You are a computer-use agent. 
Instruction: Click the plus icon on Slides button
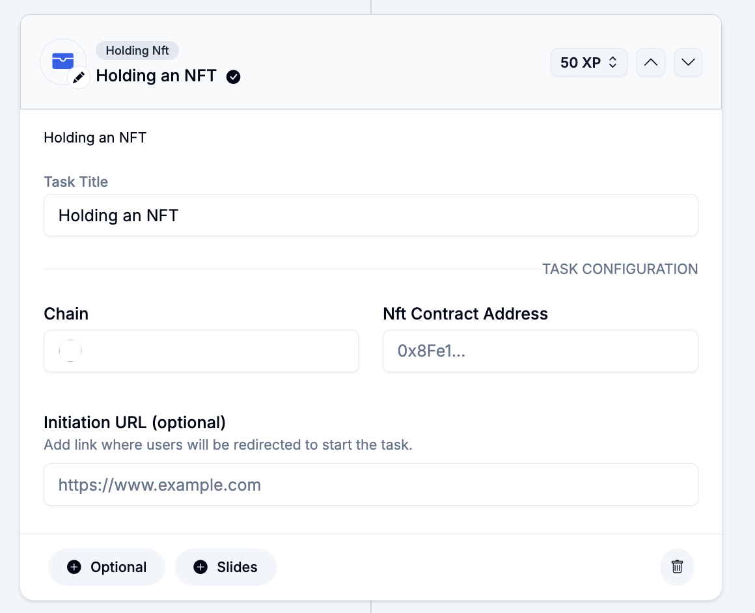click(x=200, y=567)
